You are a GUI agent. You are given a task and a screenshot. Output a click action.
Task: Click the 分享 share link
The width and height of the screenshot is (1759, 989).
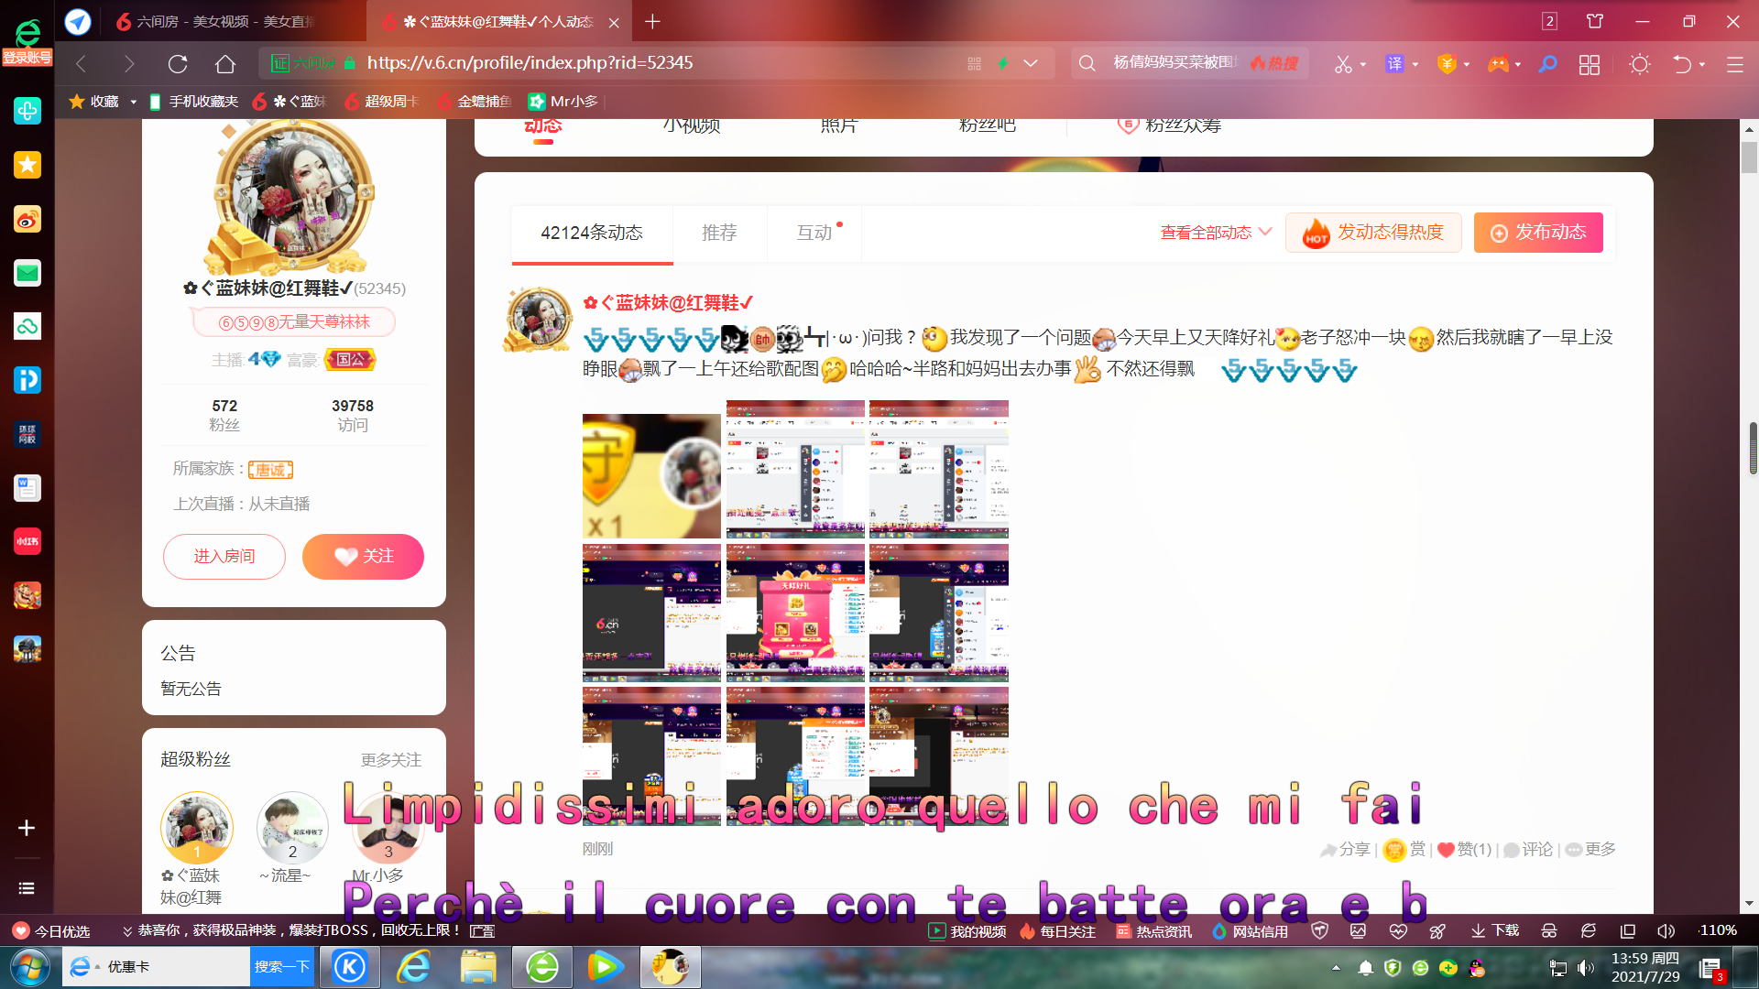tap(1345, 850)
